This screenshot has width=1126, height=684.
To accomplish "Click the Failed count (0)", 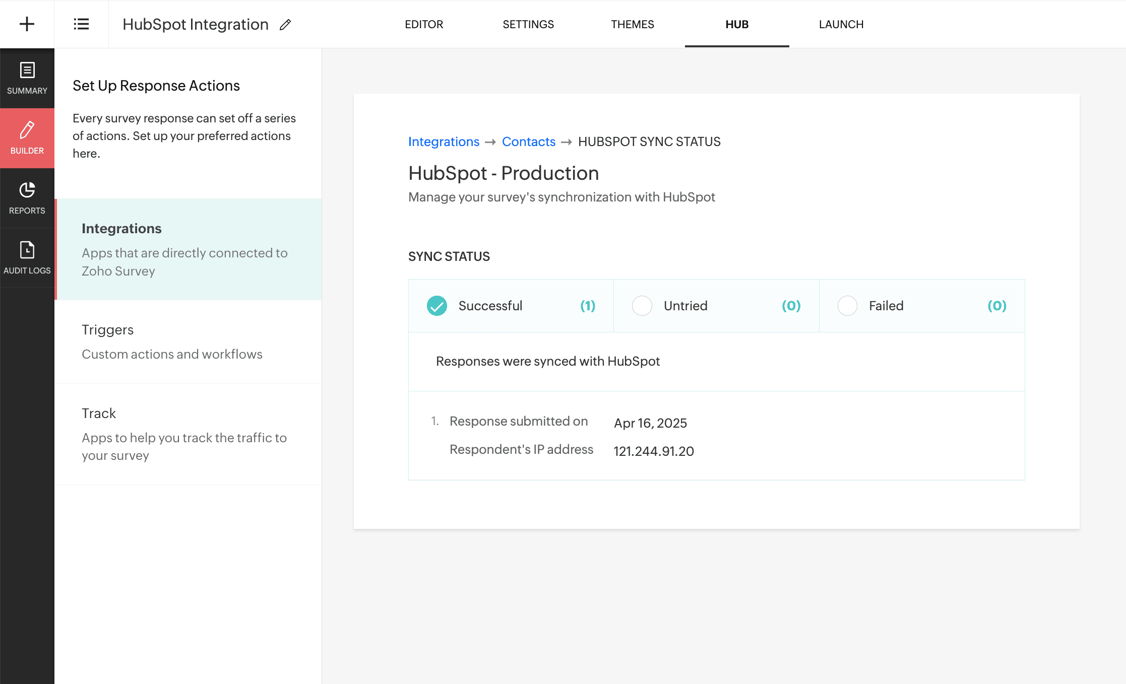I will pyautogui.click(x=997, y=306).
